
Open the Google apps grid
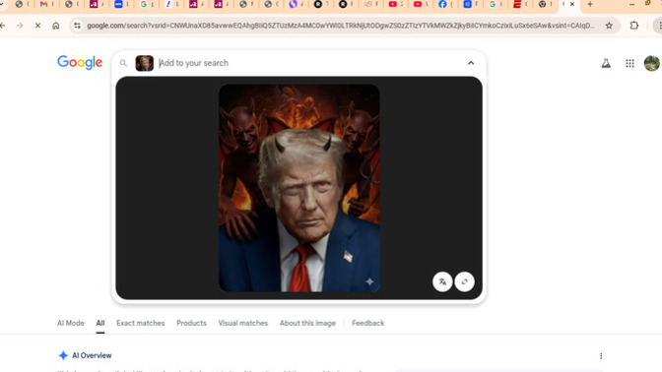(x=629, y=63)
